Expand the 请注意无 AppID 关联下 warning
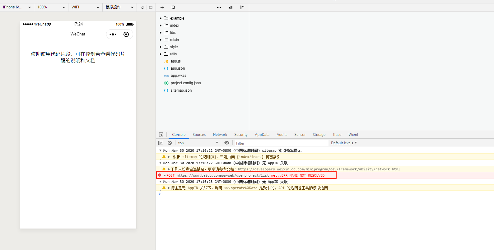 169,188
